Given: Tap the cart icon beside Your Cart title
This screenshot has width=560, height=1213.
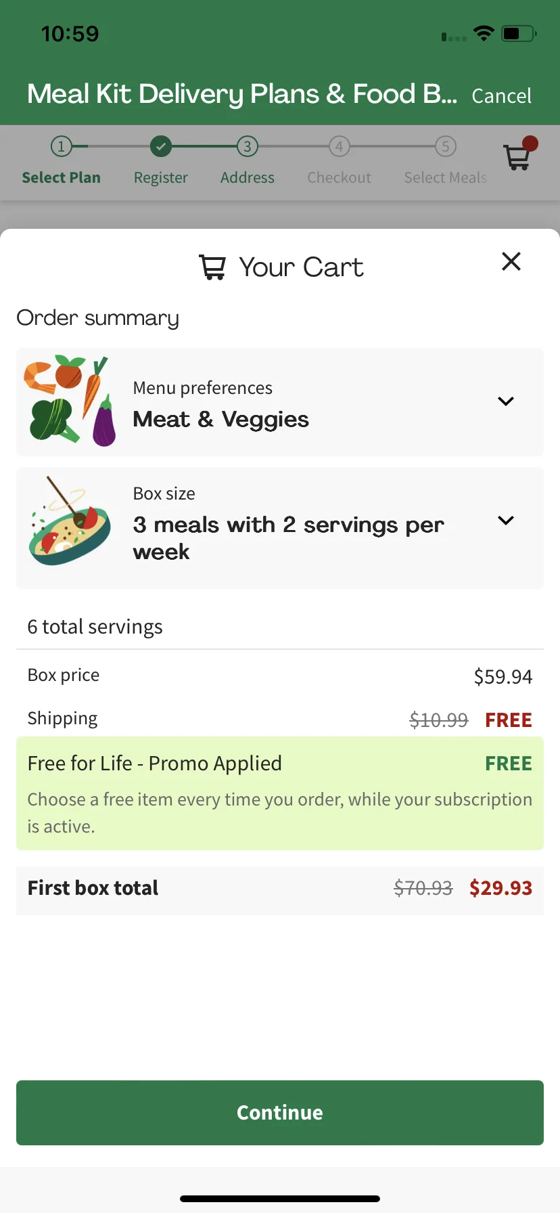Looking at the screenshot, I should click(x=212, y=267).
